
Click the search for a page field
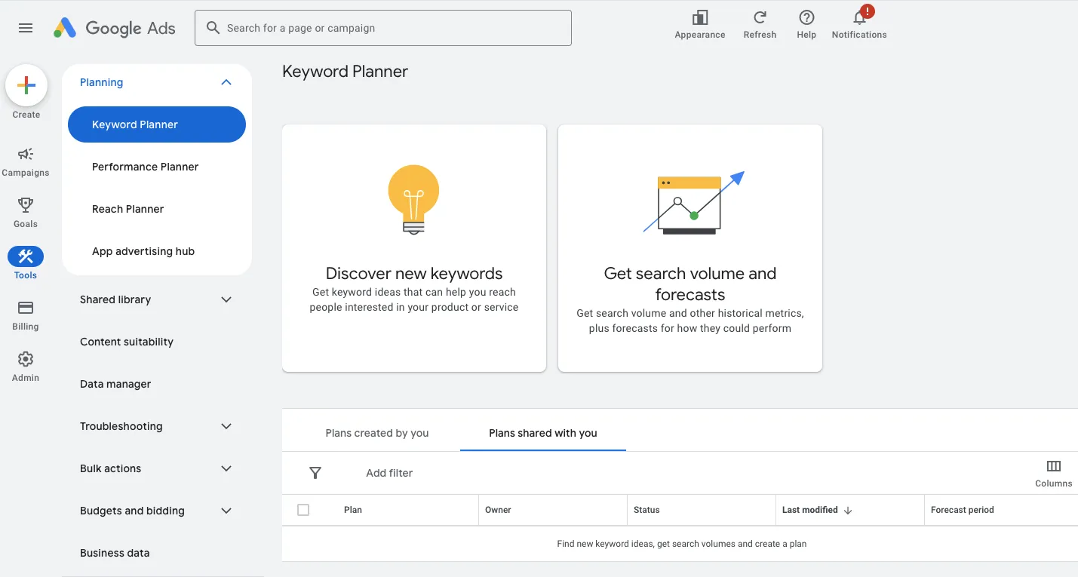point(382,28)
